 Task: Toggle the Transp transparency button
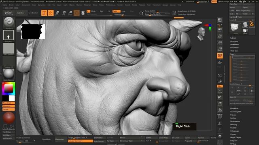(x=220, y=123)
